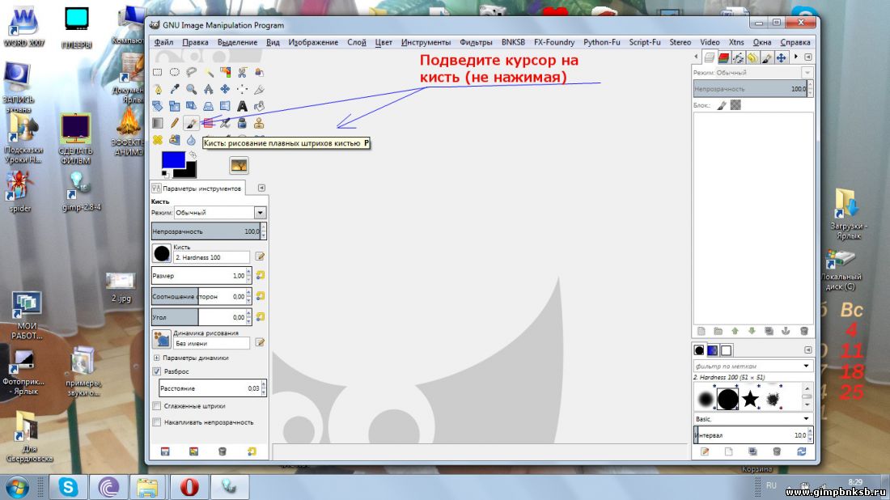This screenshot has width=890, height=500.
Task: Refresh brushes in the brushes dock
Action: [802, 451]
